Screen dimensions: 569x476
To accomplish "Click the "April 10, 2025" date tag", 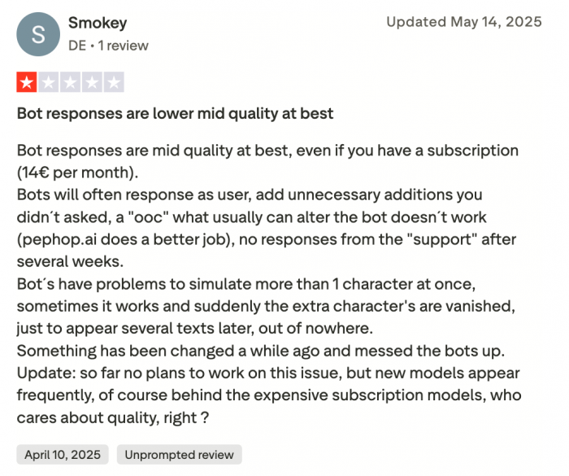I will pos(62,455).
